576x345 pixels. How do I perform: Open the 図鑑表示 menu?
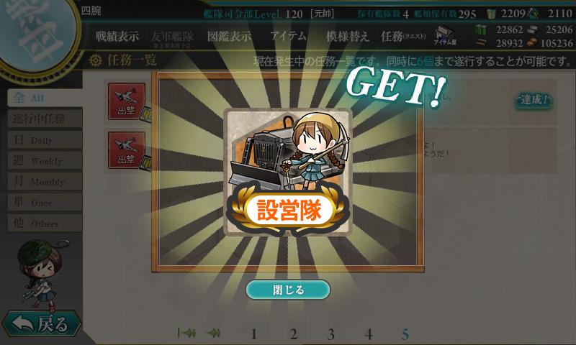pyautogui.click(x=229, y=36)
